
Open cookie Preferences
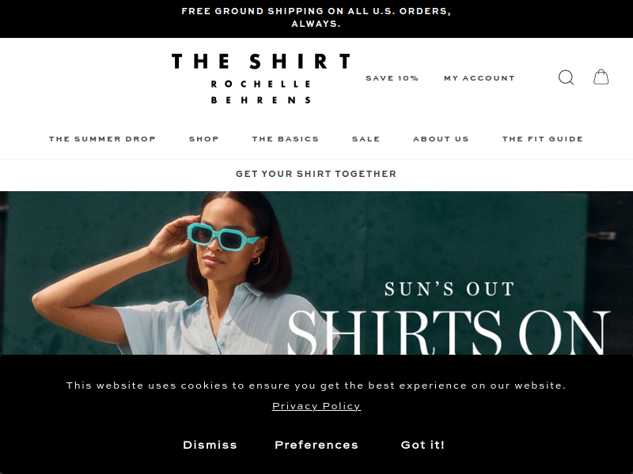coord(316,445)
